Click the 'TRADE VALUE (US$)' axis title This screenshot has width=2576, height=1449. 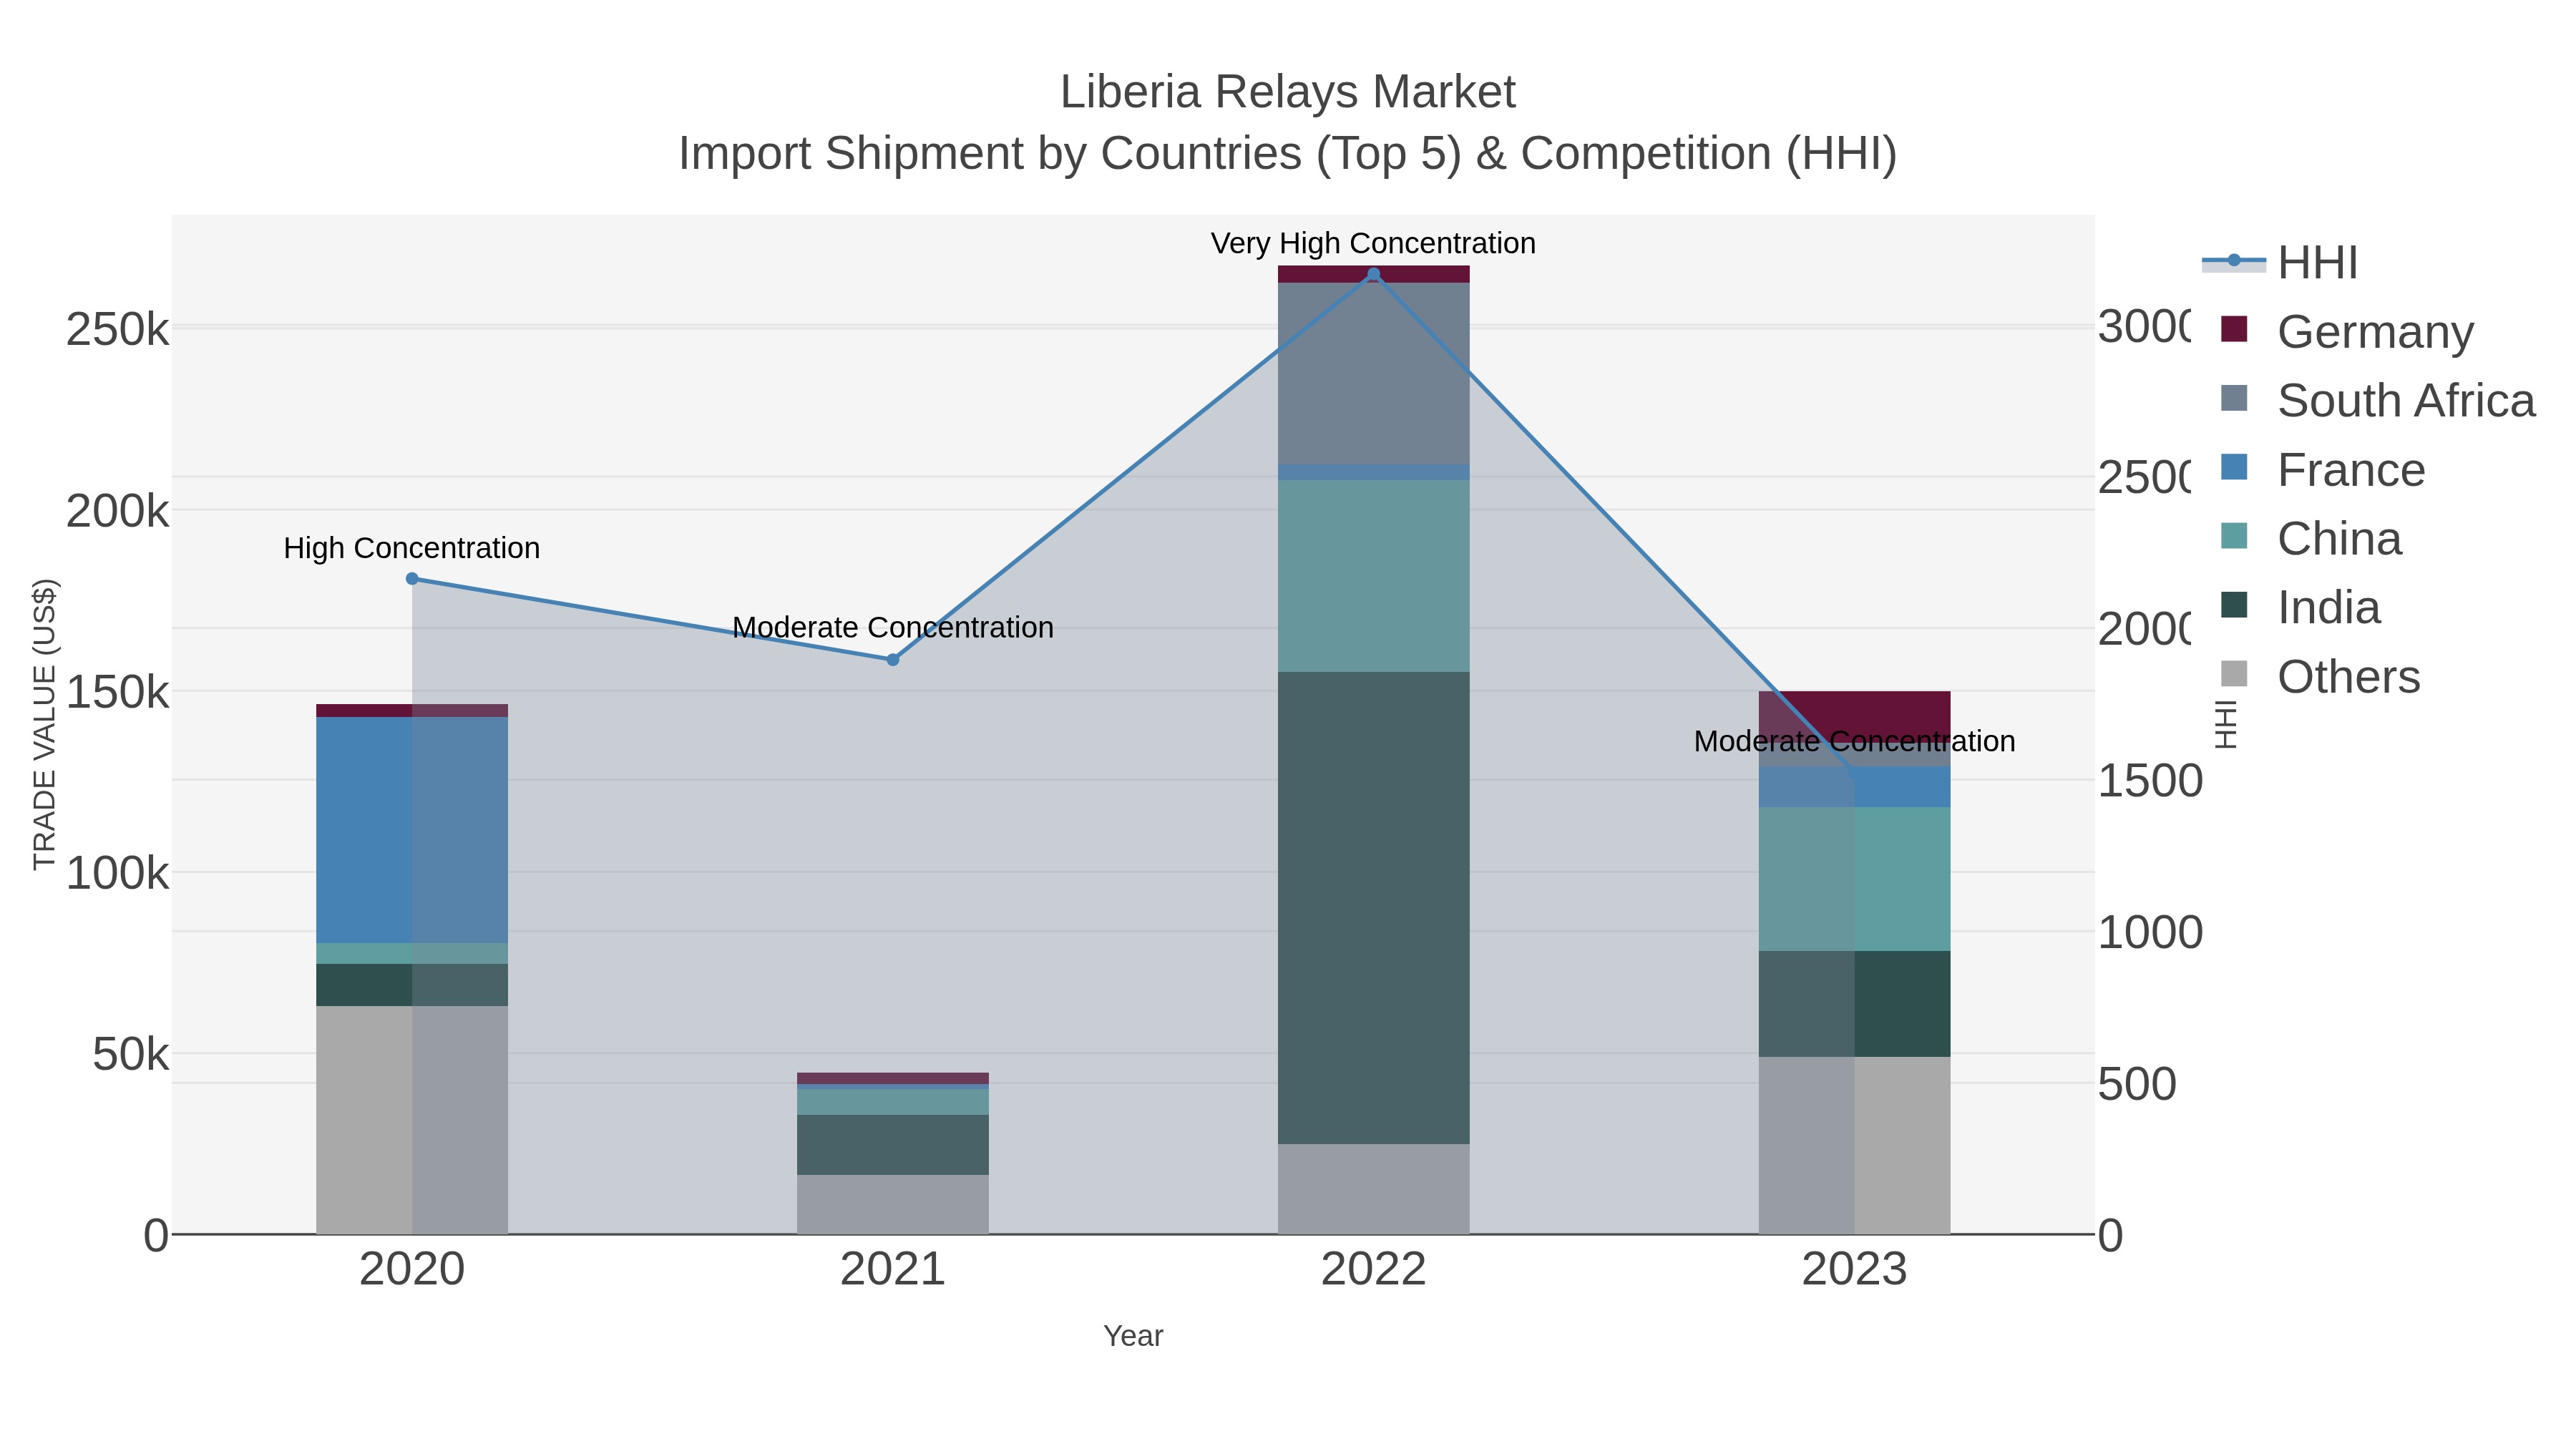[44, 724]
